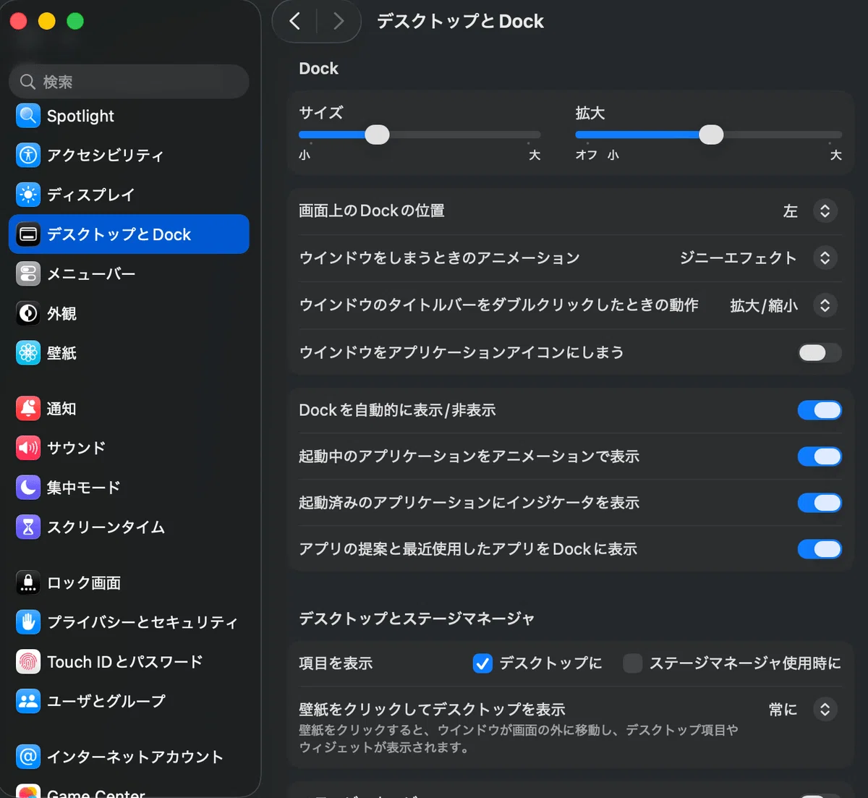Select 集中モード in the sidebar
868x798 pixels.
tap(129, 488)
